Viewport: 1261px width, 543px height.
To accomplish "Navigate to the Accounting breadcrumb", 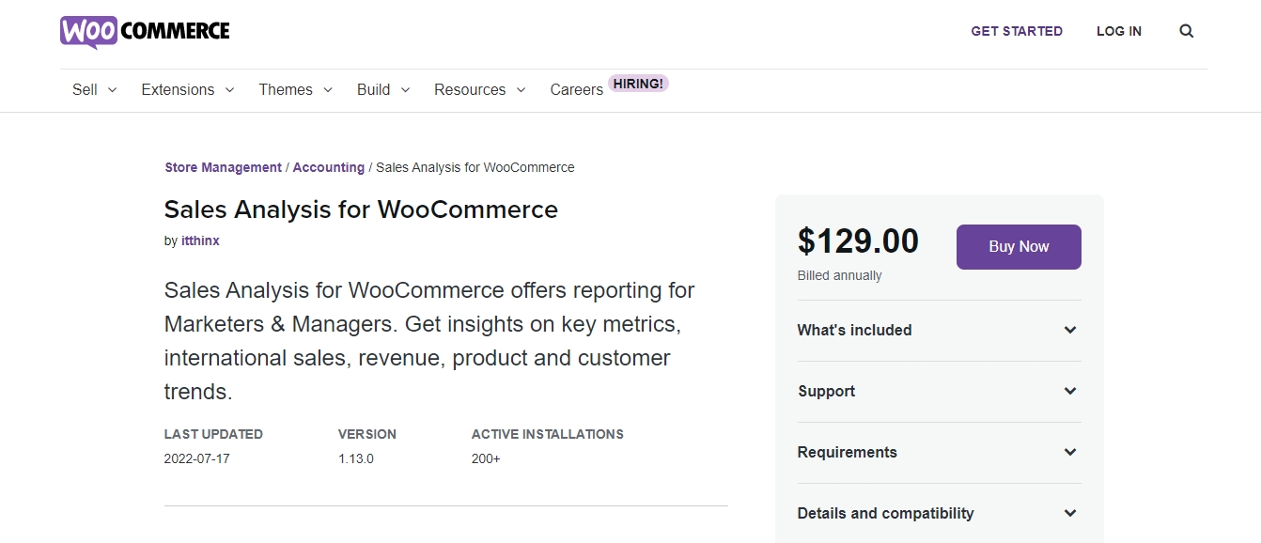I will click(328, 167).
